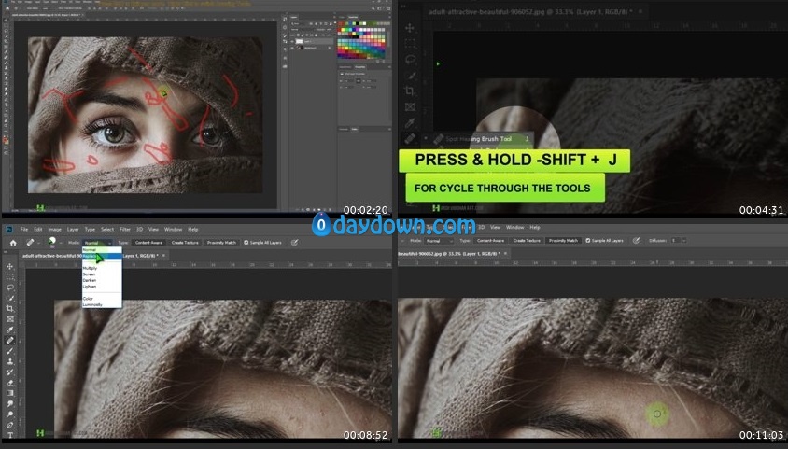Image resolution: width=788 pixels, height=449 pixels.
Task: Open Edit menu in 00:08:52 frame
Action: click(x=38, y=229)
